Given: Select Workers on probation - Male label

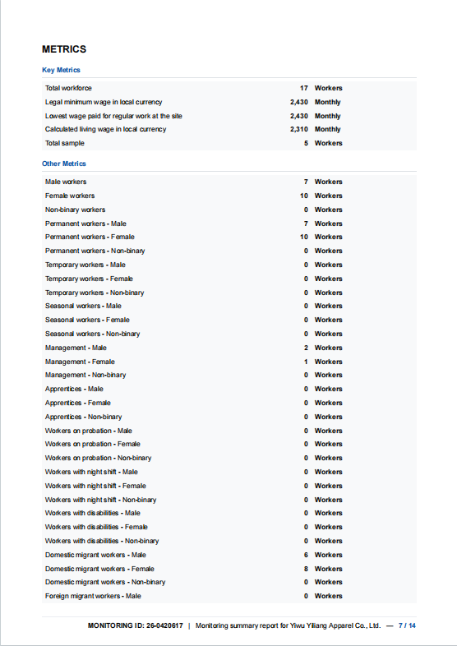Looking at the screenshot, I should [x=89, y=431].
